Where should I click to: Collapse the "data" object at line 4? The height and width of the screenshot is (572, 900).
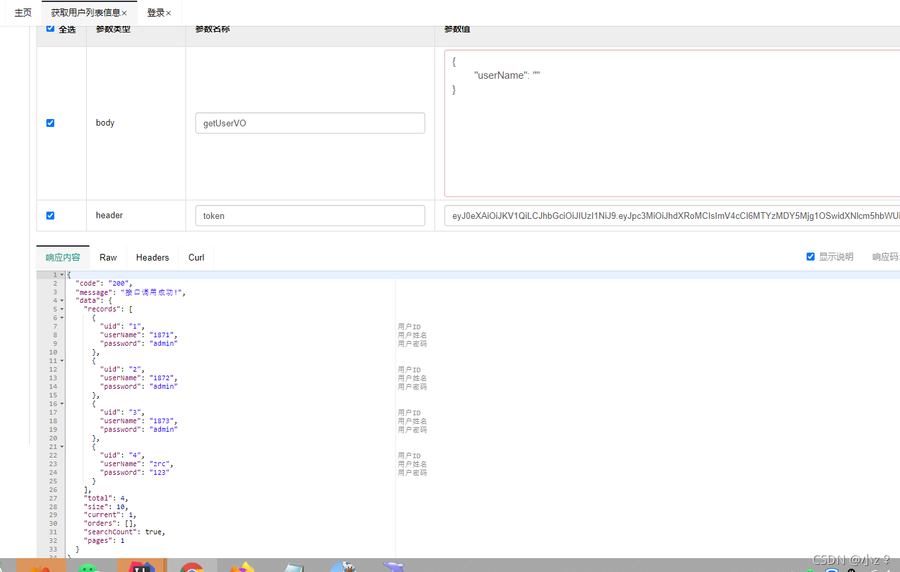[62, 300]
